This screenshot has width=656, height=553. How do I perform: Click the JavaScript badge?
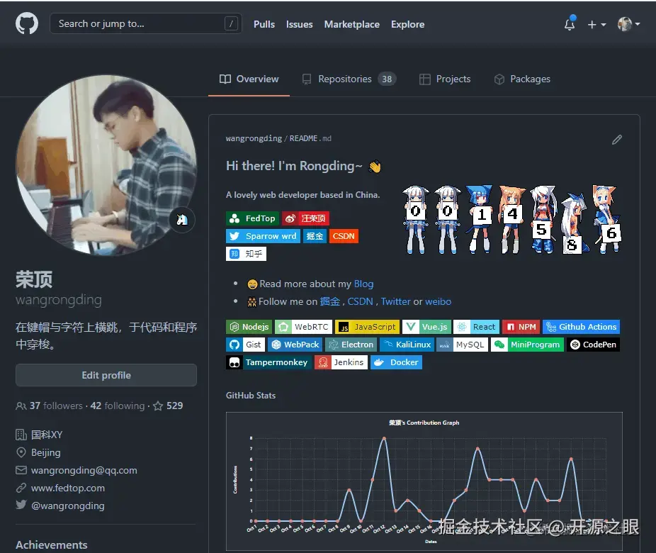[368, 327]
